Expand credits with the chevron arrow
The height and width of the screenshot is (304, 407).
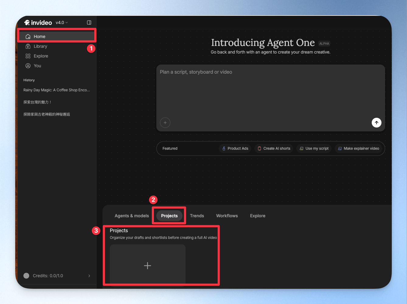[89, 276]
